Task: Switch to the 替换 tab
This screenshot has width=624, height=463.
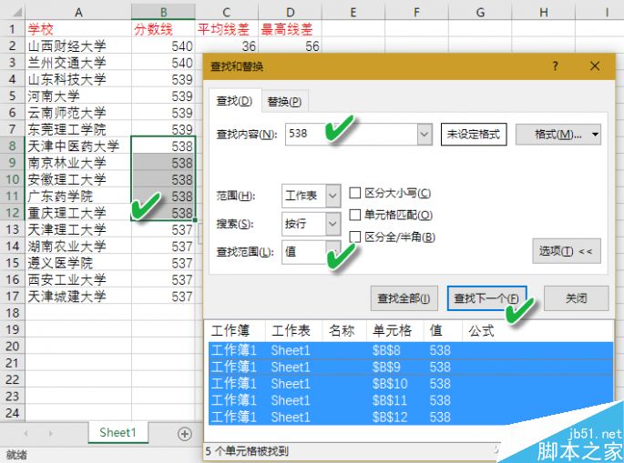Action: [x=284, y=101]
